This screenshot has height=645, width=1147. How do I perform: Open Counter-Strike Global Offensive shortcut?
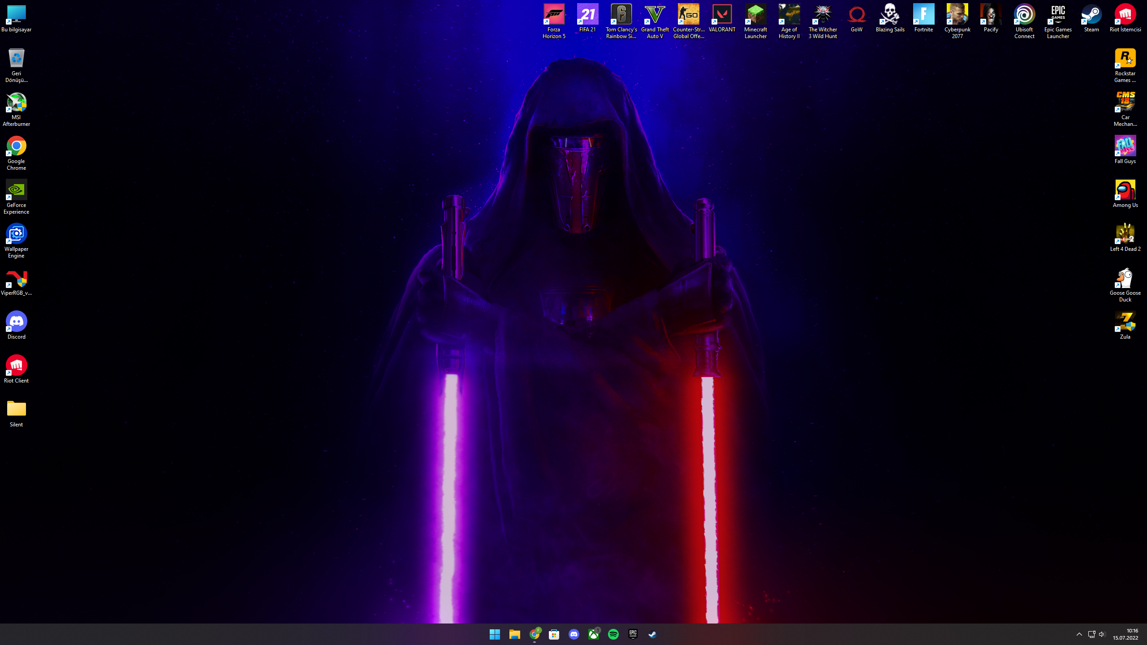688,21
